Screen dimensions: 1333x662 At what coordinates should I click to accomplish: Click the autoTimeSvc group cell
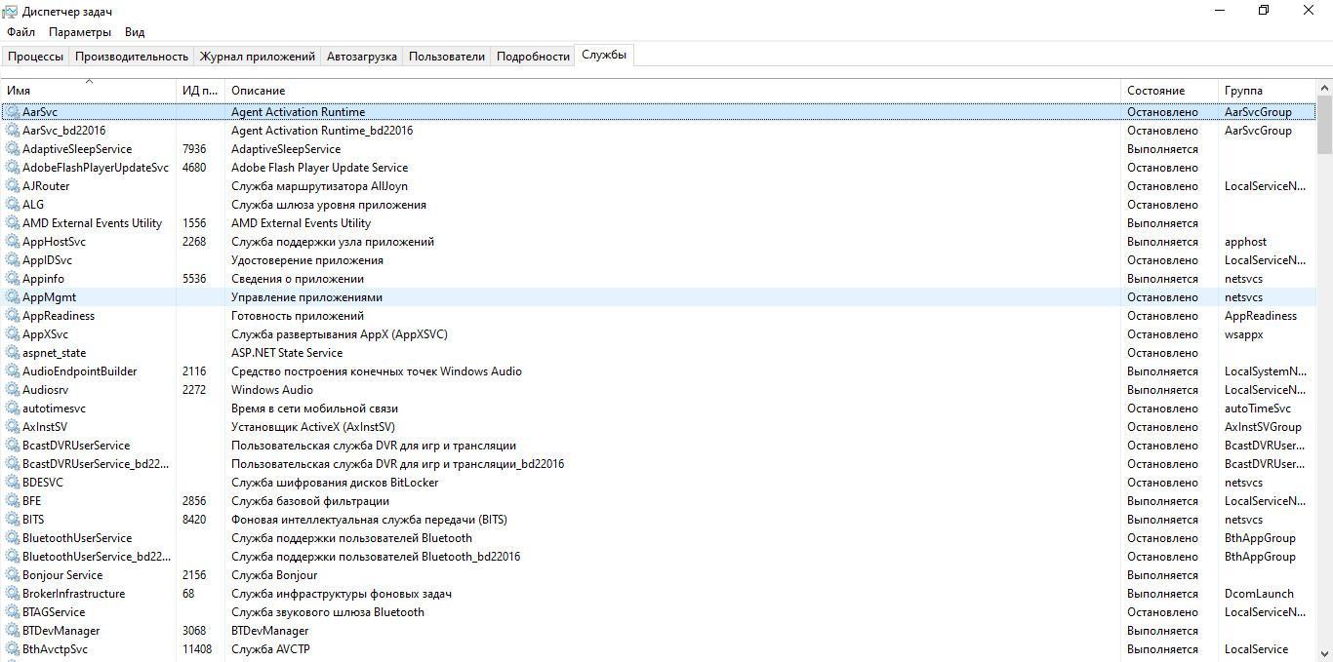1258,409
